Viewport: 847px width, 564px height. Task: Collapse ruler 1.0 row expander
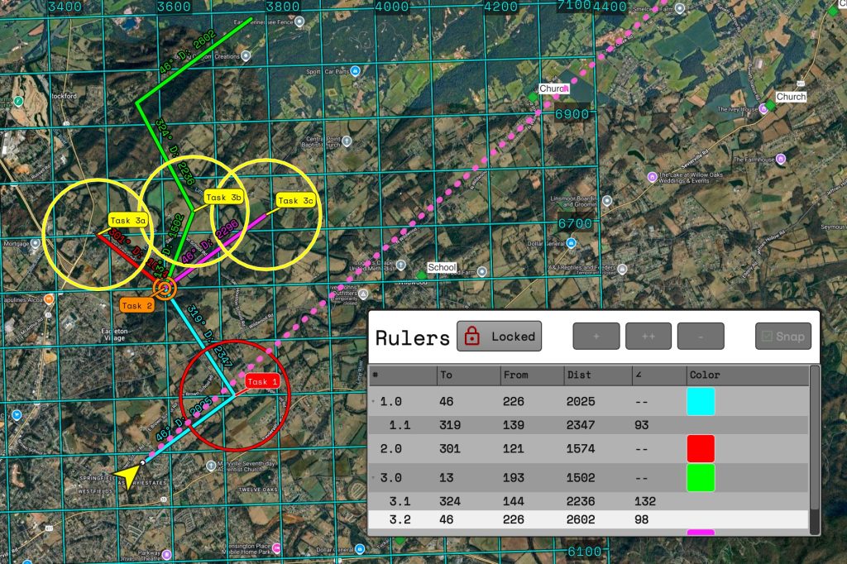click(x=373, y=402)
